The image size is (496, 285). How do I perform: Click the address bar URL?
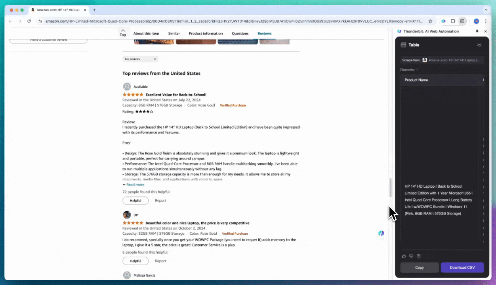[x=234, y=21]
